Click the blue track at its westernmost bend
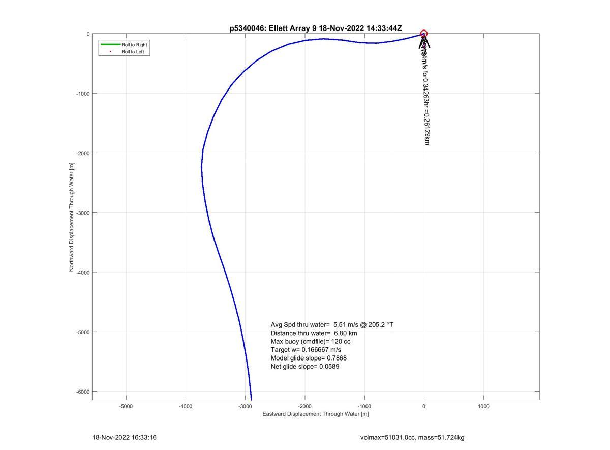610x450 pixels. click(x=201, y=167)
